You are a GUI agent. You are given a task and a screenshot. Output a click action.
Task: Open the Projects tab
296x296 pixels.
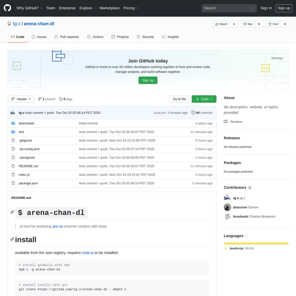(120, 37)
